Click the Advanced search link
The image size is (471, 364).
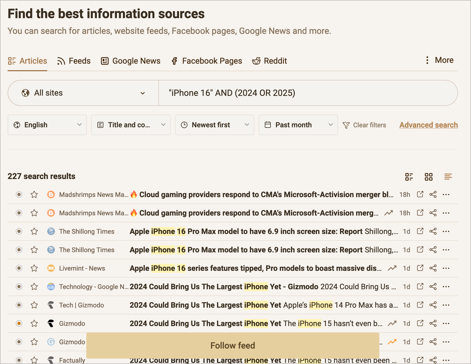(x=428, y=125)
